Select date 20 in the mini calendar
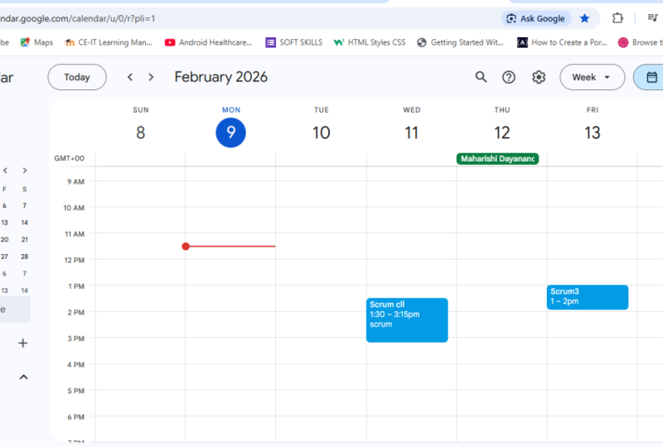 pos(5,239)
